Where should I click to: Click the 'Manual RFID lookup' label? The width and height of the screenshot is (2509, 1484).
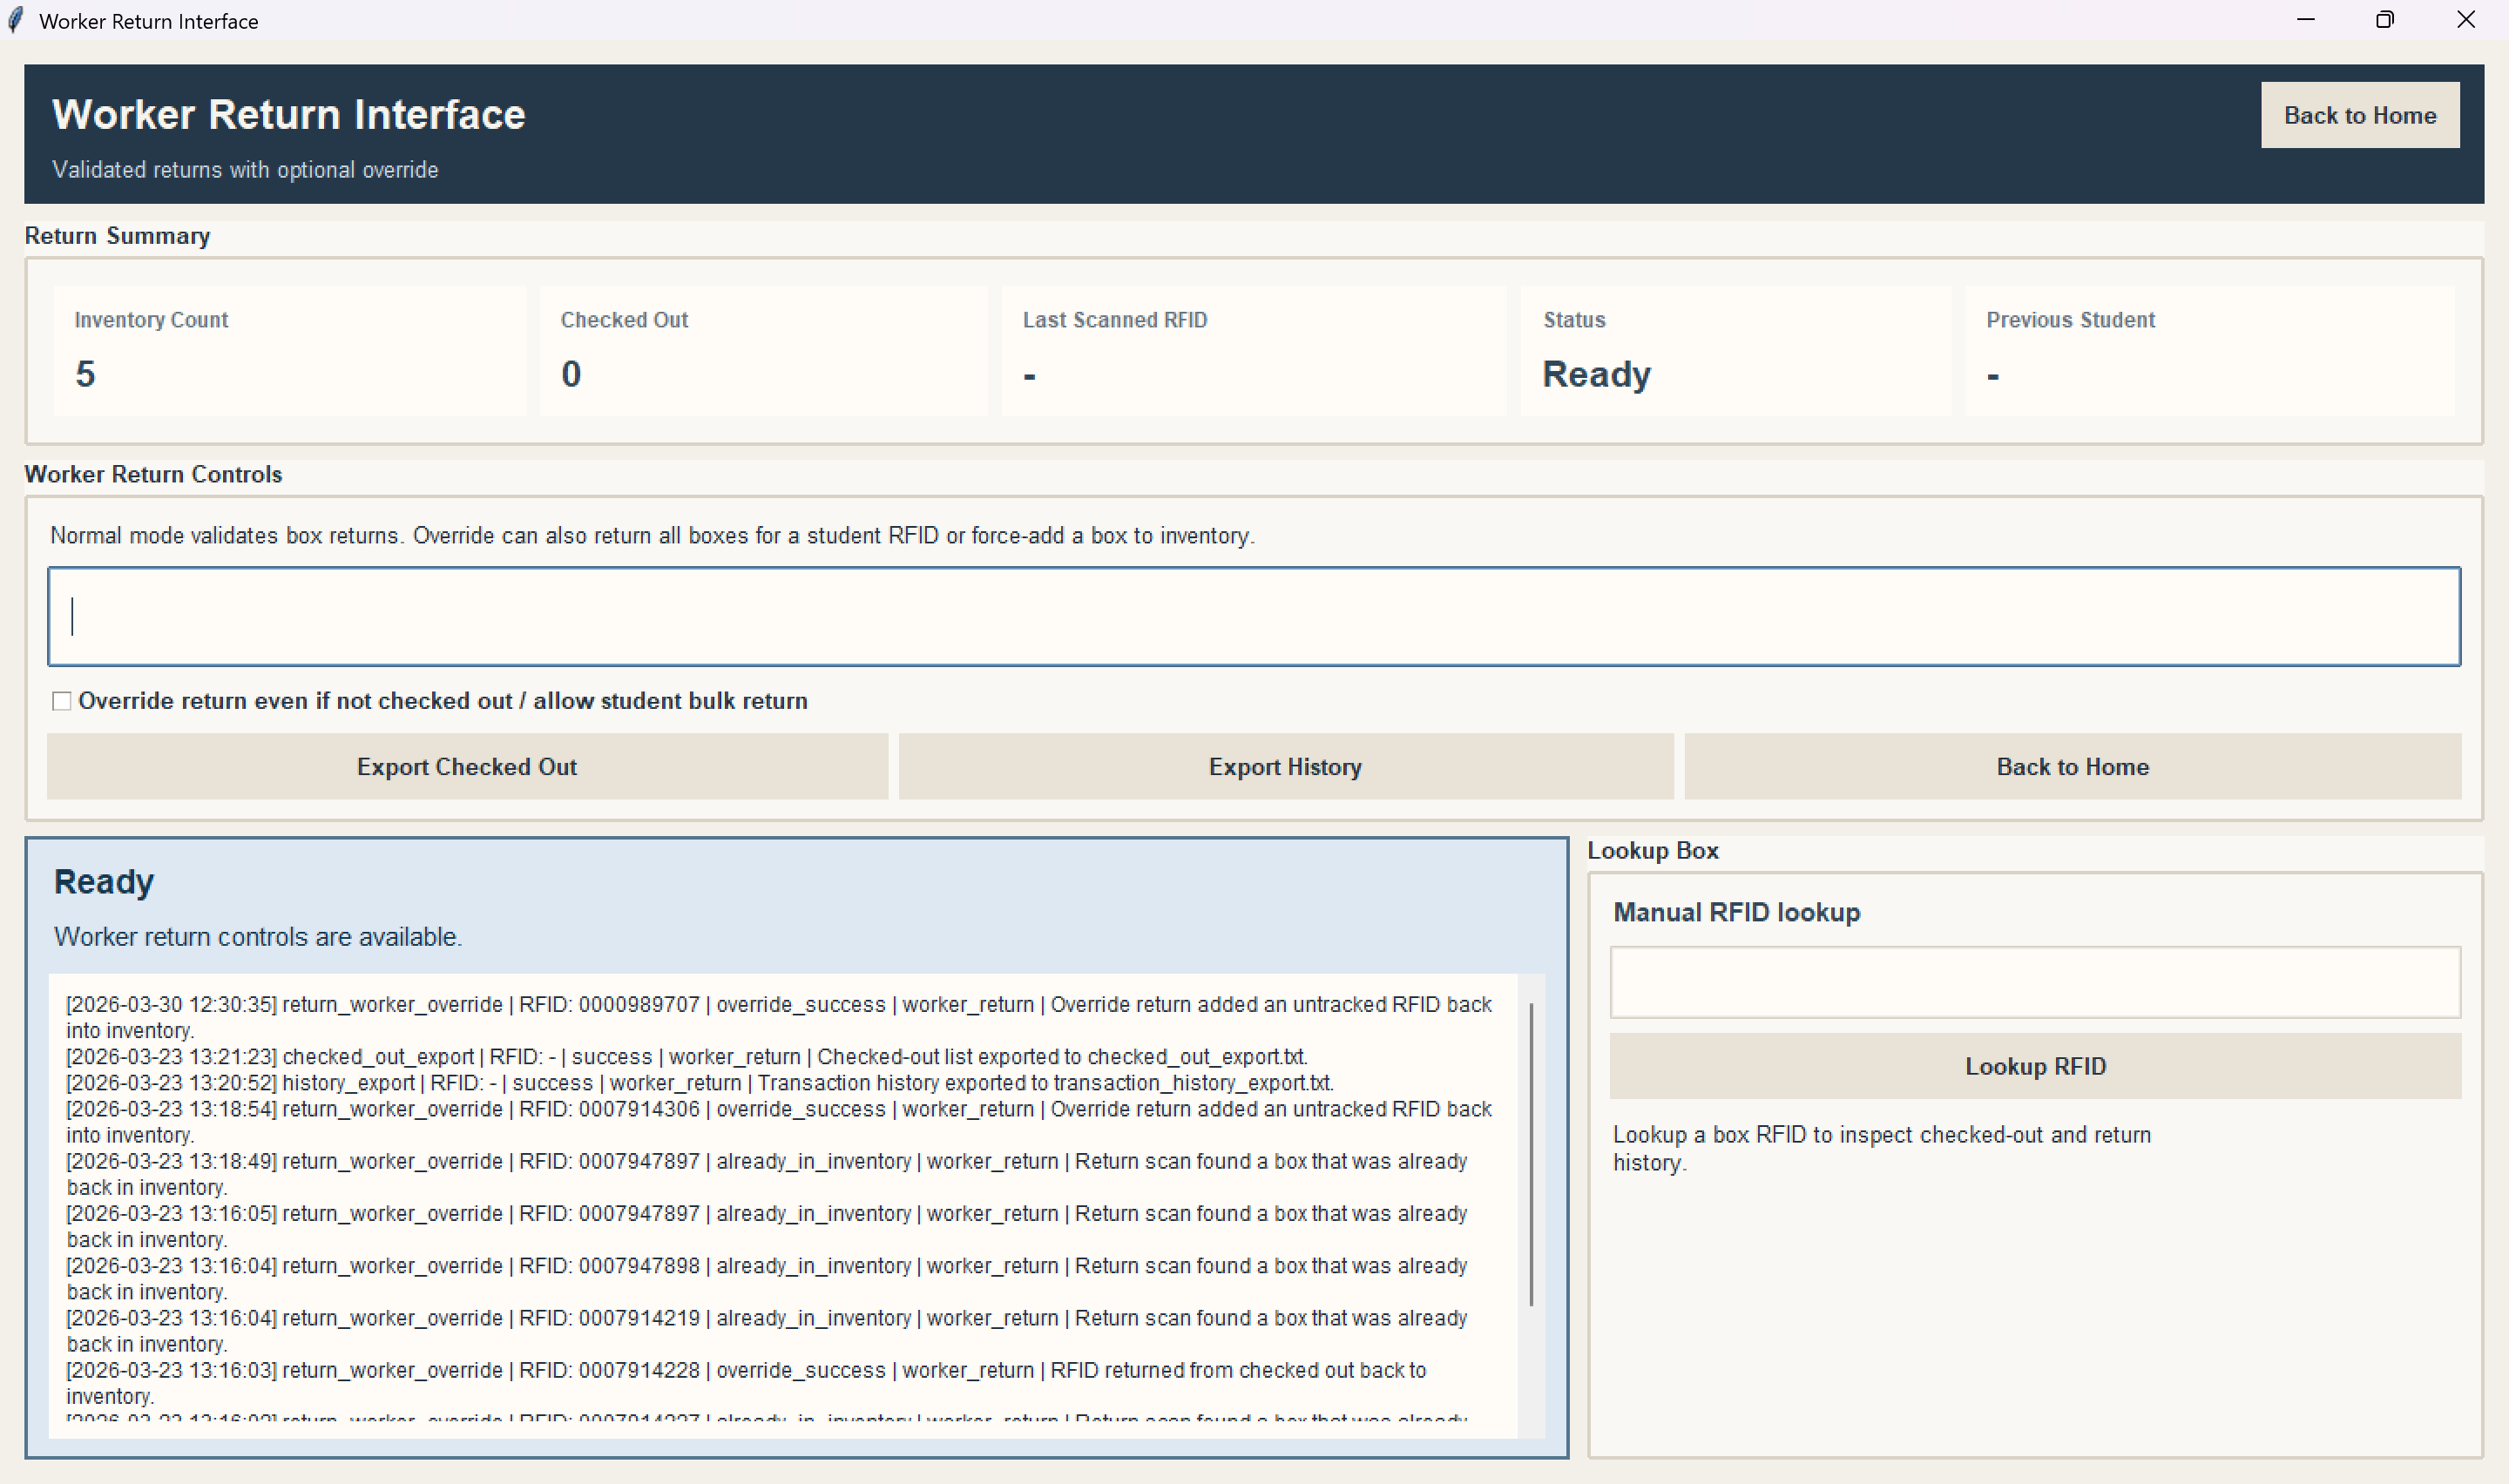click(x=1737, y=912)
